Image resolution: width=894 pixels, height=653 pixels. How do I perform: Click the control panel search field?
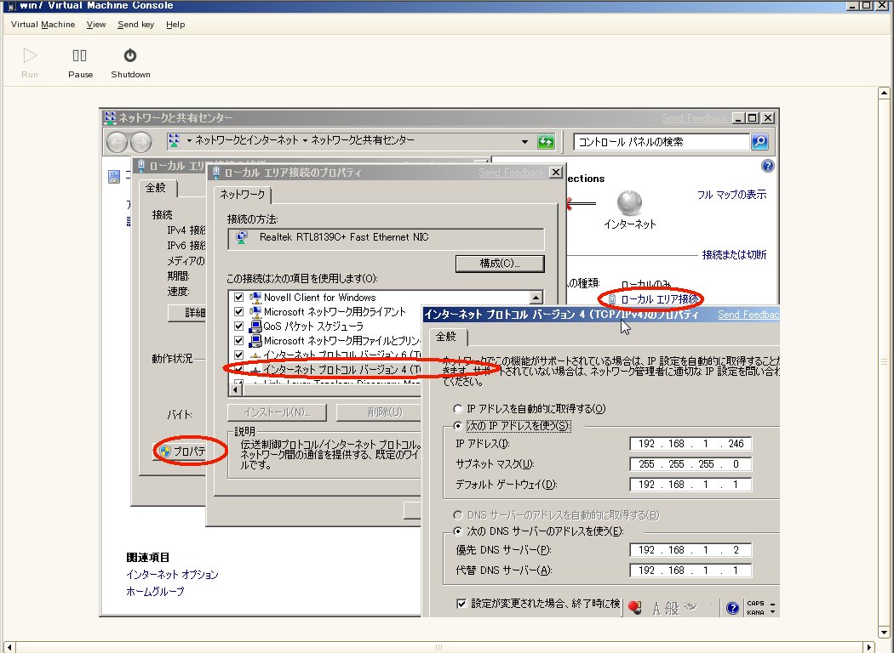pyautogui.click(x=662, y=141)
